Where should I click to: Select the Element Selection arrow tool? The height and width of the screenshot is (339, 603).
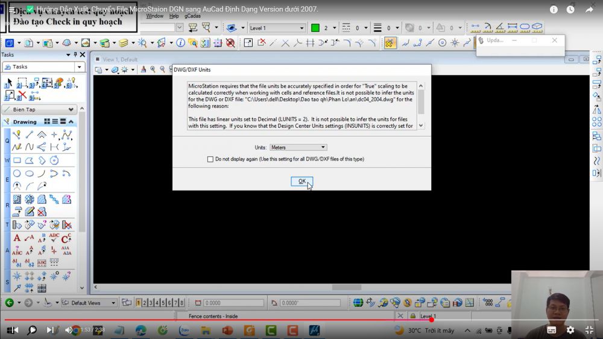[9, 83]
